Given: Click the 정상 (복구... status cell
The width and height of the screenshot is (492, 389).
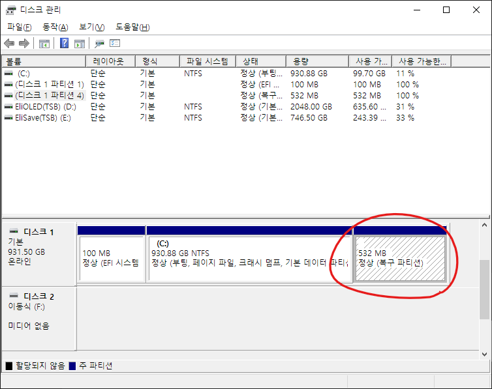Looking at the screenshot, I should tap(262, 96).
